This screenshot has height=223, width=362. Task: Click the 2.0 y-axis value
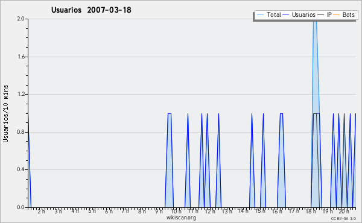pos(21,19)
